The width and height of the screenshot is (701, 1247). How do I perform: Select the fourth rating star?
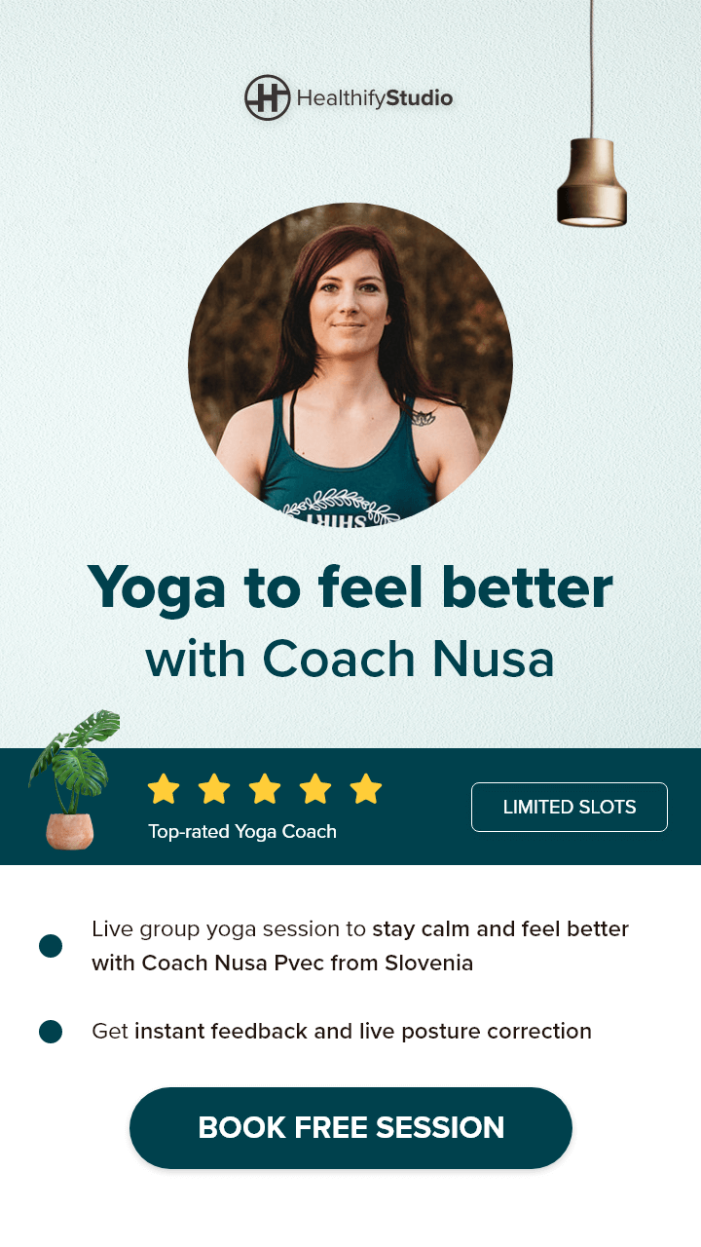pos(315,789)
